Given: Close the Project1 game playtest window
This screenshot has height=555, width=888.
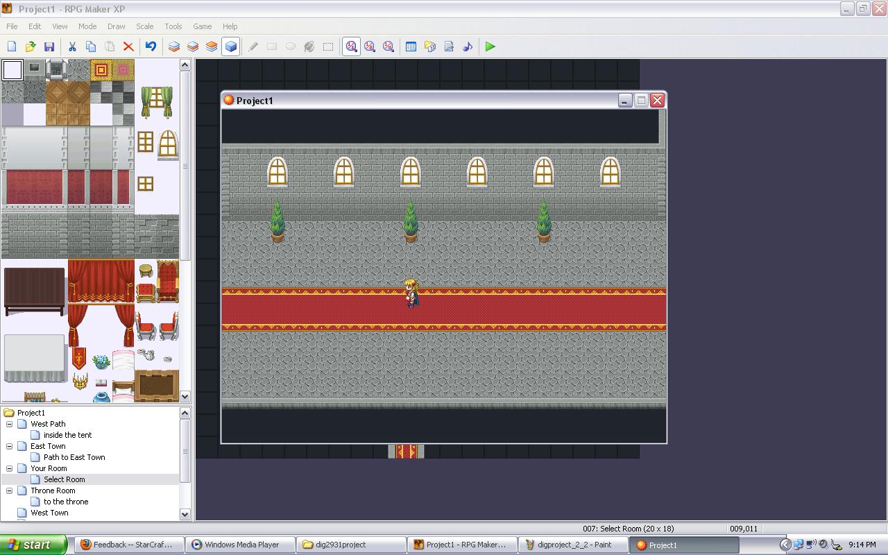Looking at the screenshot, I should click(x=657, y=101).
